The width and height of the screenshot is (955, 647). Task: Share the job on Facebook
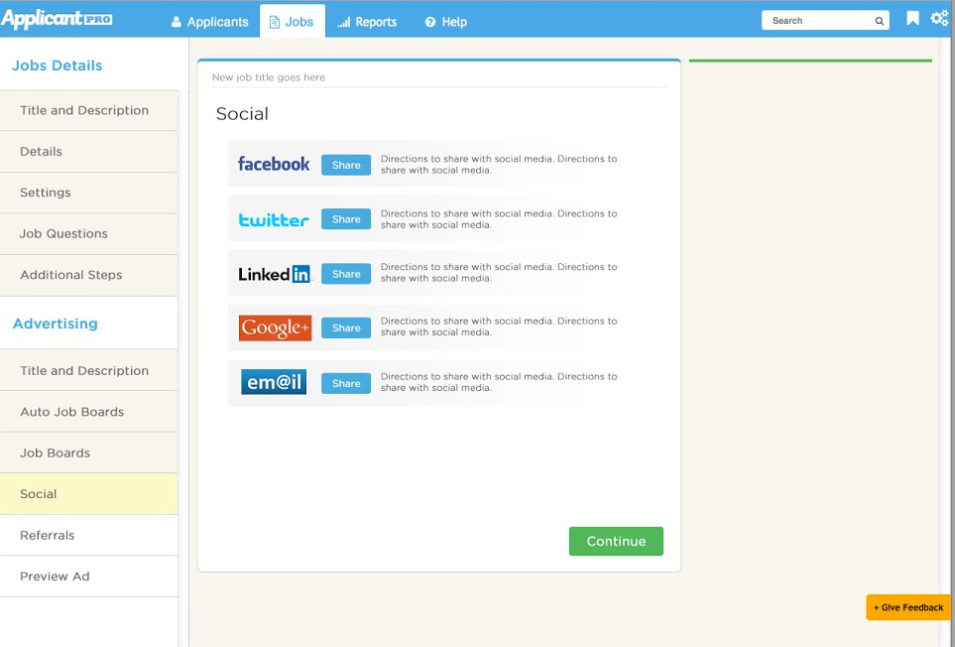point(346,165)
